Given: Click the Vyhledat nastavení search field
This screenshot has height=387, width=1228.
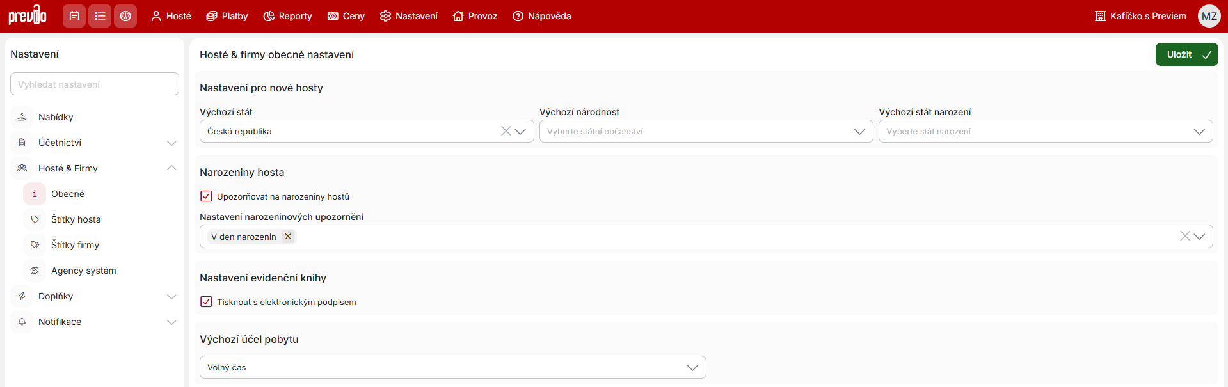Looking at the screenshot, I should coord(95,84).
